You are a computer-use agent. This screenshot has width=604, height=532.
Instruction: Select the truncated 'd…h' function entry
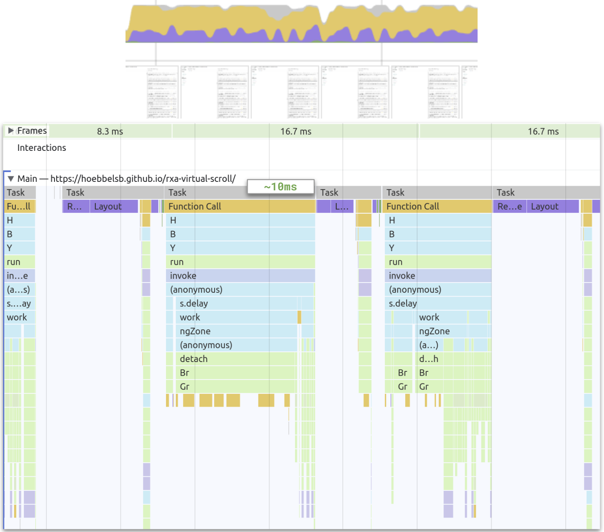(x=429, y=359)
